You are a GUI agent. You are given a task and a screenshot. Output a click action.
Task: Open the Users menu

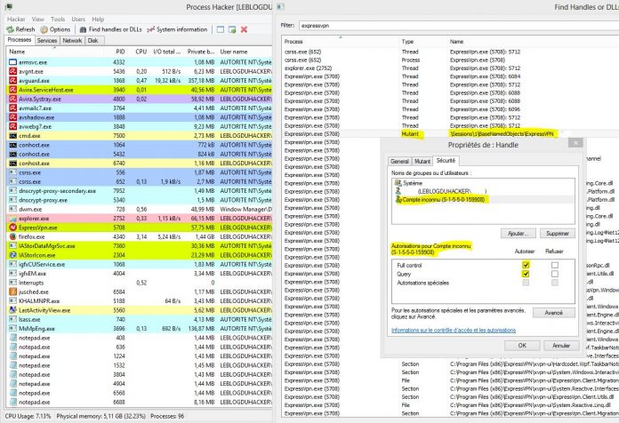78,19
